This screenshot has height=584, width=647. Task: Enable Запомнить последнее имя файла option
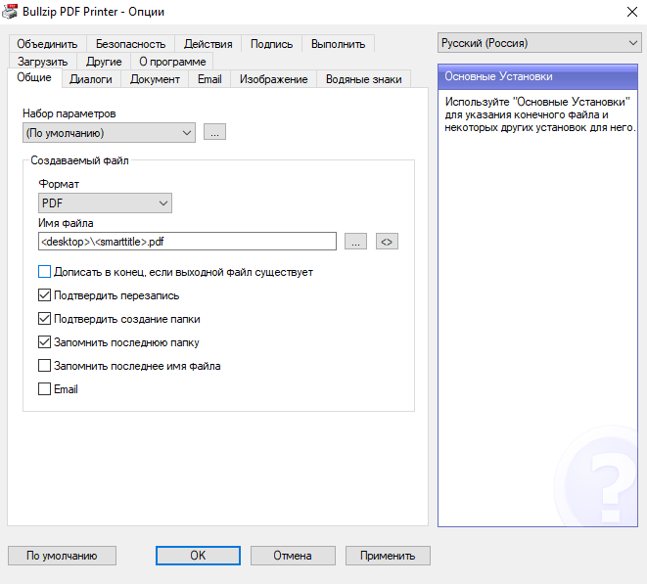coord(44,366)
